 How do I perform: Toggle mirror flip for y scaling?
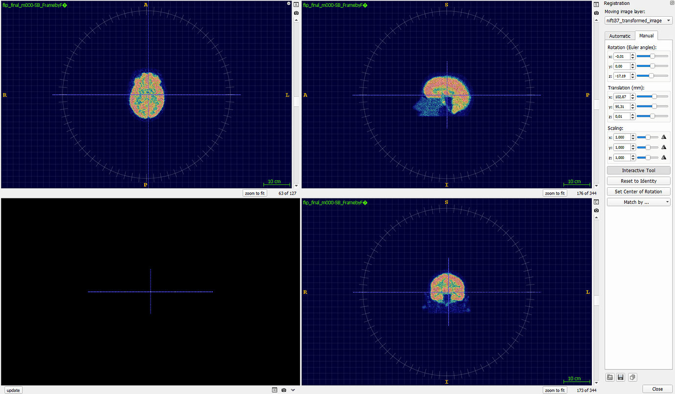(664, 147)
